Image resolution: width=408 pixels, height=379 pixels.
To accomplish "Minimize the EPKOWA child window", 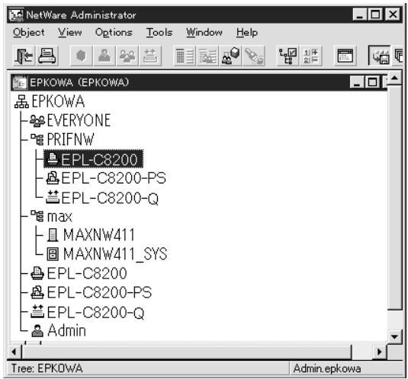I will pos(357,83).
